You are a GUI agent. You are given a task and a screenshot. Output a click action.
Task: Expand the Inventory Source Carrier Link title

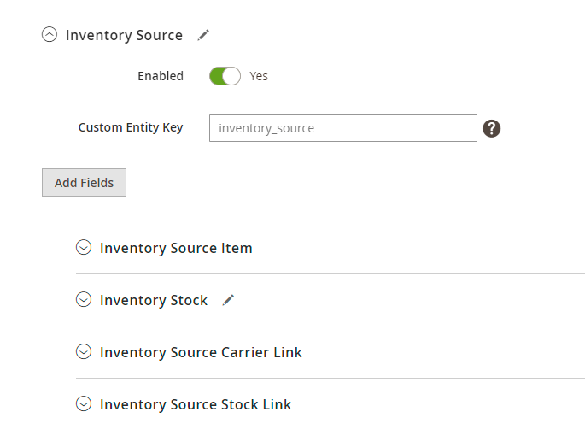[201, 352]
